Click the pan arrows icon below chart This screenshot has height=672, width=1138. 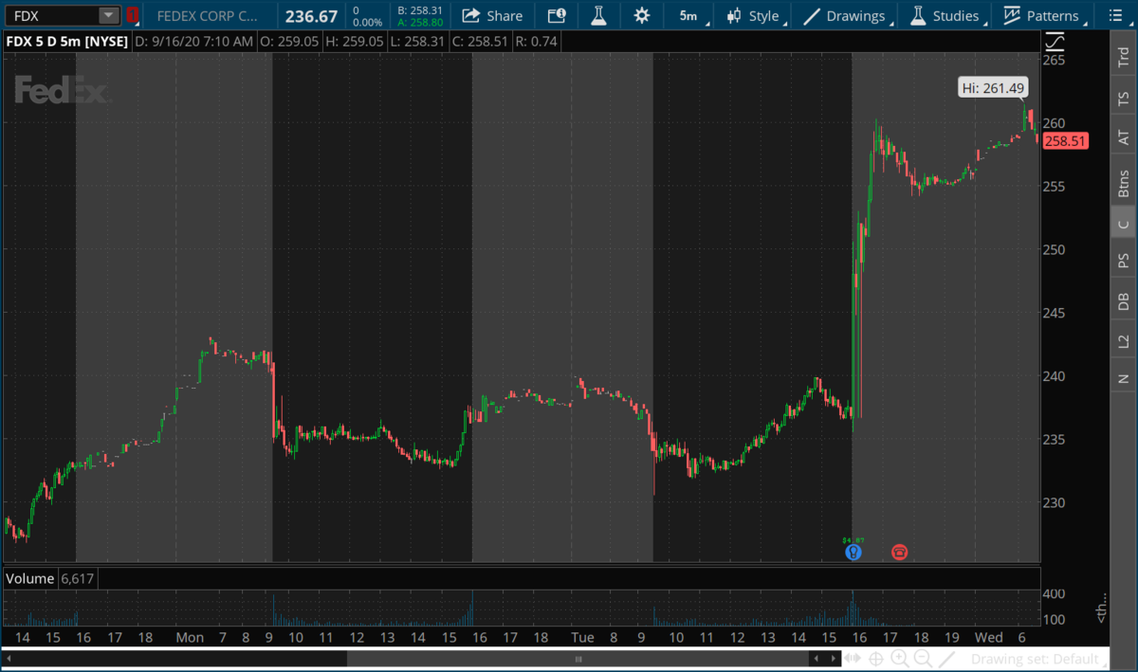[853, 659]
